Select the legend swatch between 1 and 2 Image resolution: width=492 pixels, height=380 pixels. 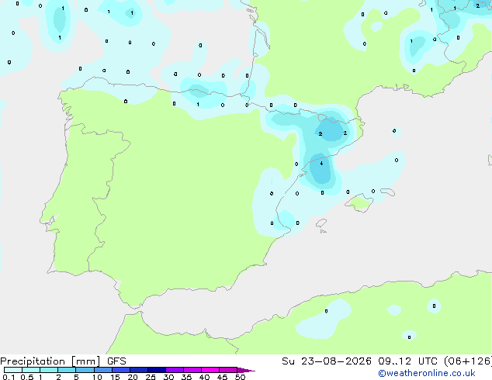pos(49,370)
